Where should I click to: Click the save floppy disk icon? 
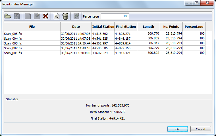click(x=17, y=16)
